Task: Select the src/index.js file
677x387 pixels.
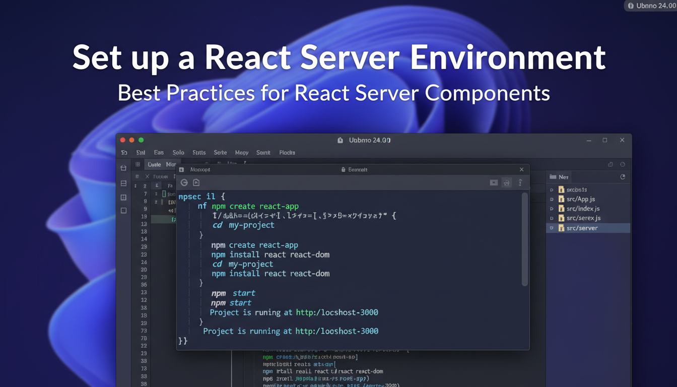Action: point(583,209)
